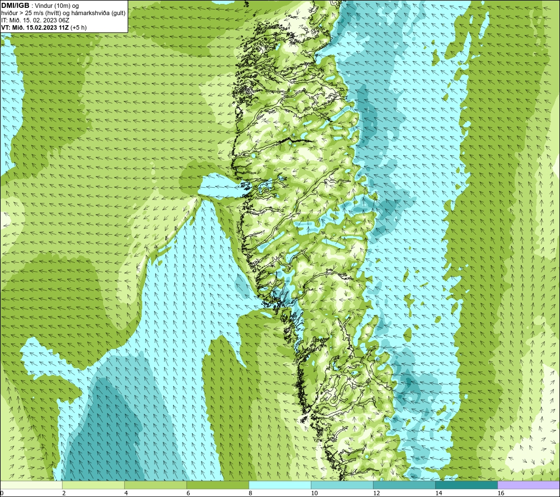
Task: Click the 6–8 m/s dark green swatch
Action: coord(217,485)
